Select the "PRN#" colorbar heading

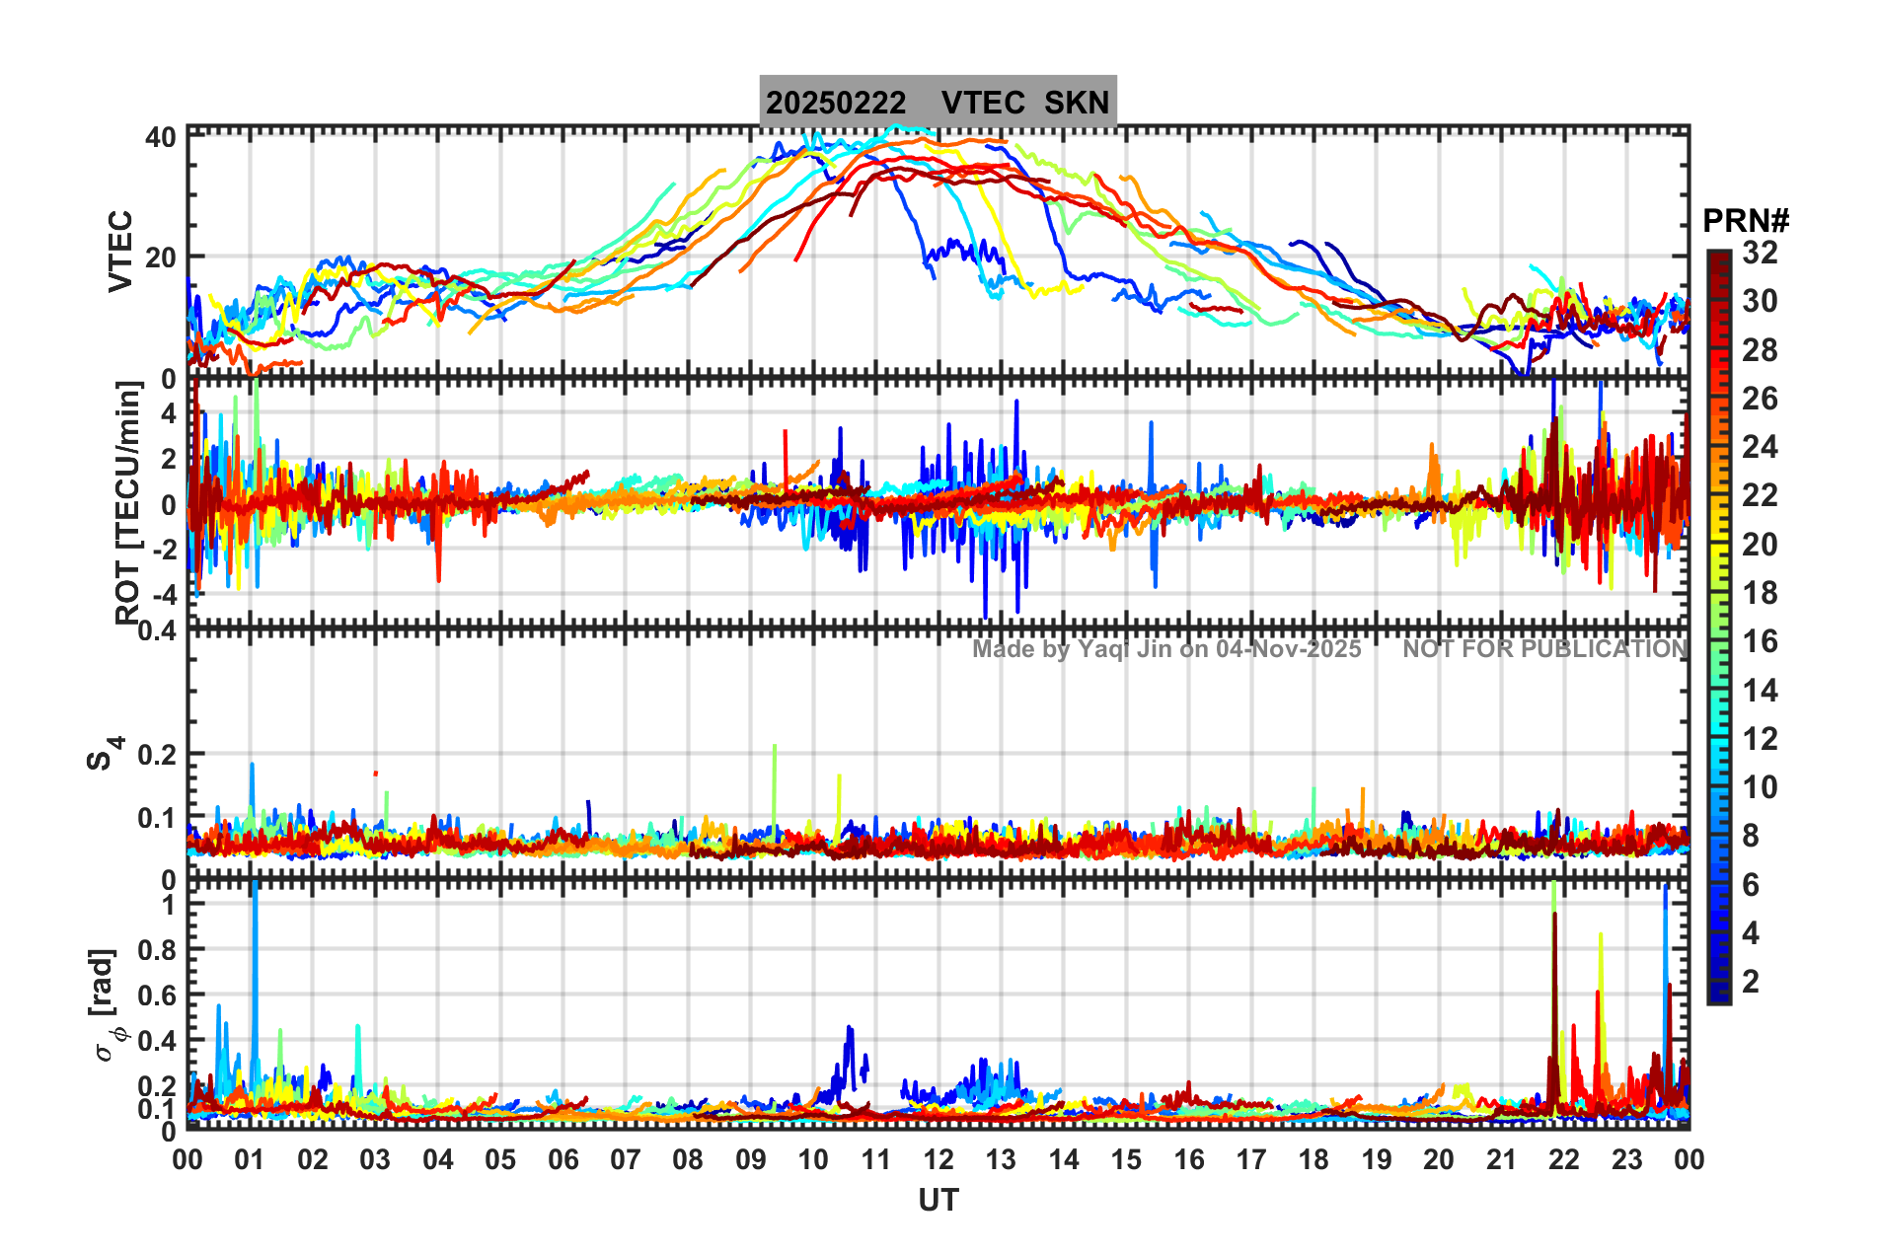tap(1746, 221)
